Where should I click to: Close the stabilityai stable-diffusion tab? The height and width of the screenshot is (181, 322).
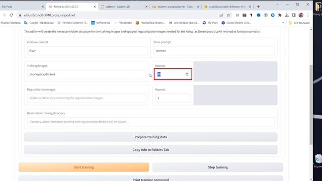click(250, 7)
